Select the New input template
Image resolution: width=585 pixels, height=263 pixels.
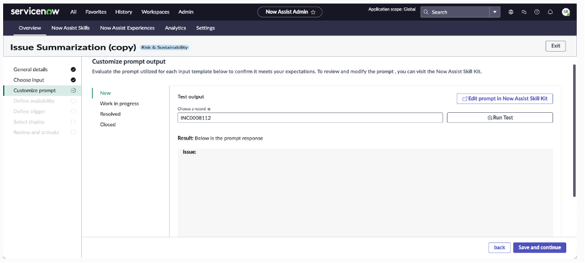click(x=106, y=93)
